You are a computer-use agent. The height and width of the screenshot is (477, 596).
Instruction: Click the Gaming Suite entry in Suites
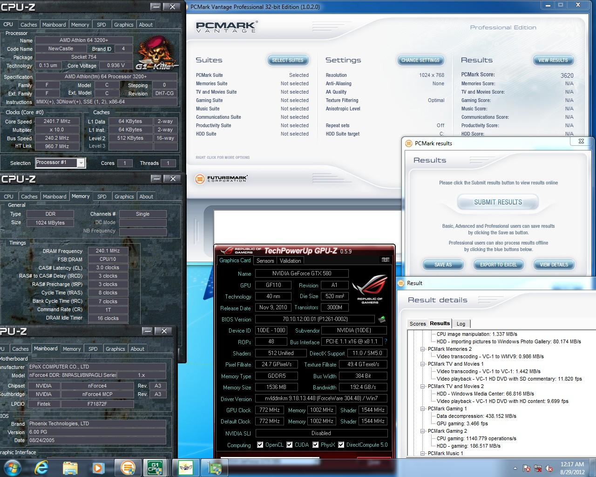209,100
